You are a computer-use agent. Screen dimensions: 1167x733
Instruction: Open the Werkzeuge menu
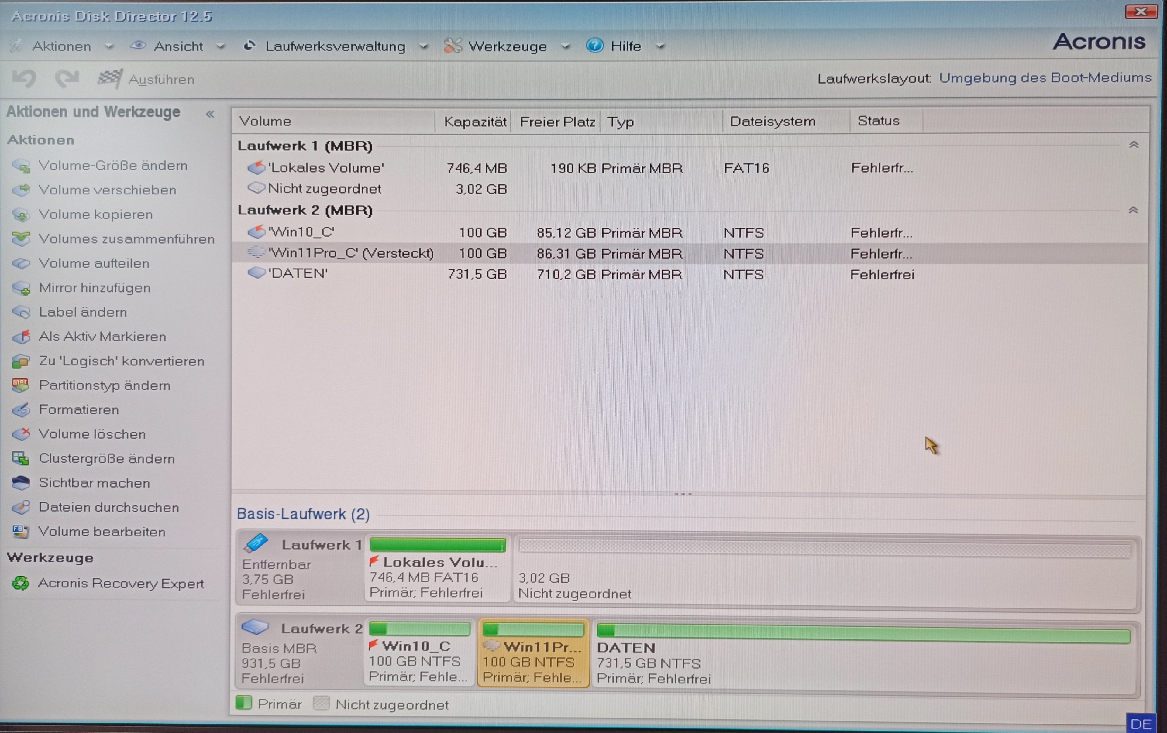507,46
